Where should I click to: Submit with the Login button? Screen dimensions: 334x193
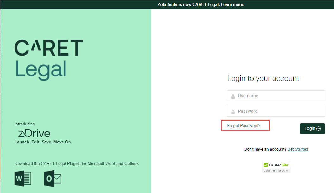[312, 129]
